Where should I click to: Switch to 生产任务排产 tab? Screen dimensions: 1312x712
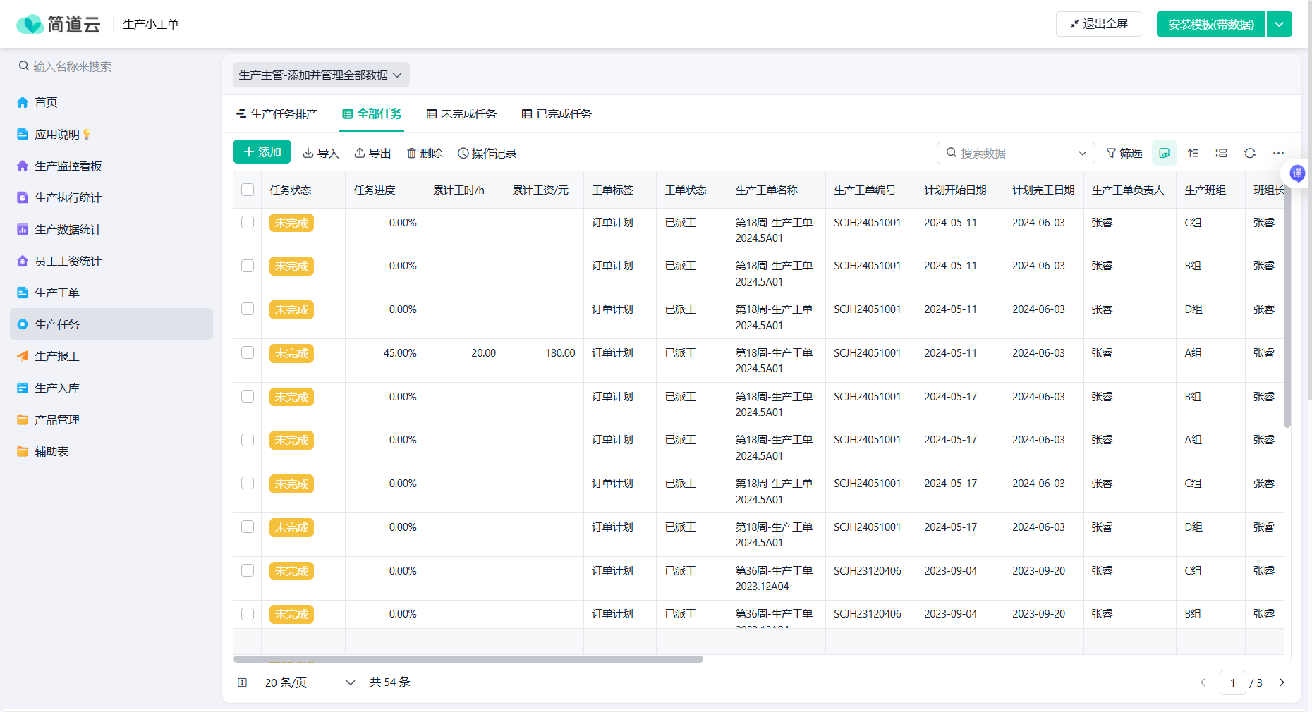point(277,113)
